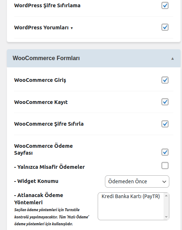
Task: Toggle the WordPress Yorumları checkbox
Action: click(x=165, y=27)
